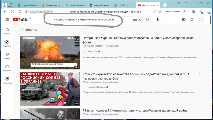This screenshot has height=120, width=213.
Task: Open Главная in the sidebar
Action: [x=7, y=31]
